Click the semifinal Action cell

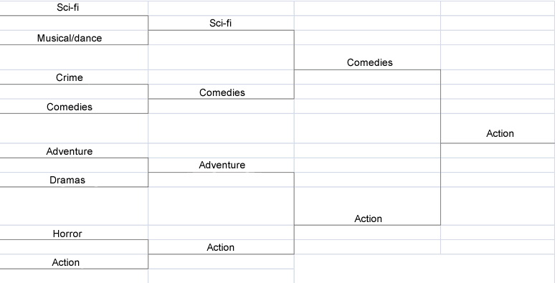367,206
